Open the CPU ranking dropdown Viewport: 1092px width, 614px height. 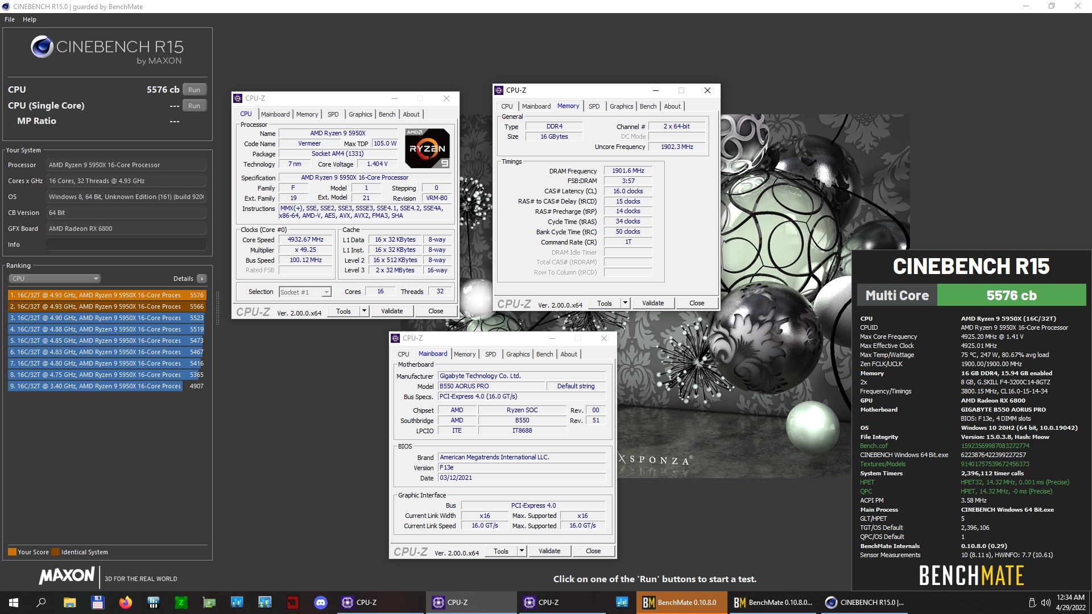coord(55,279)
